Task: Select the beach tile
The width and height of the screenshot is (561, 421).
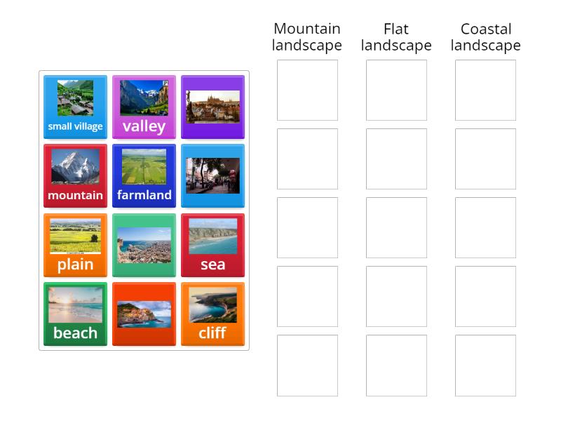Action: click(75, 313)
